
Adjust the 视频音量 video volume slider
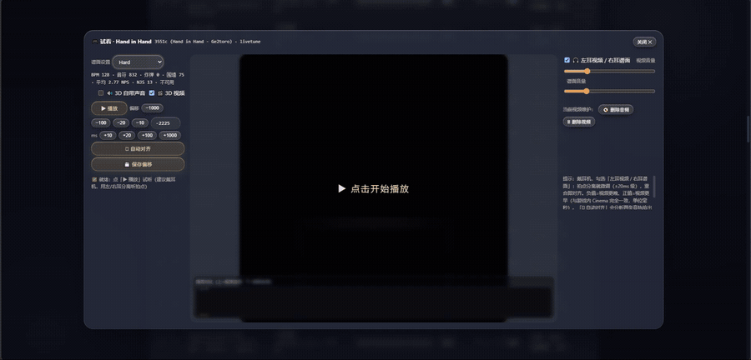tap(609, 71)
